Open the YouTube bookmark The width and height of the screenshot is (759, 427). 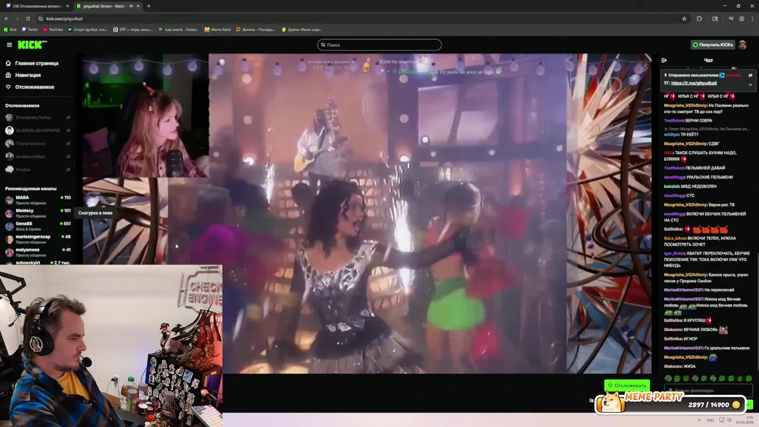[53, 29]
